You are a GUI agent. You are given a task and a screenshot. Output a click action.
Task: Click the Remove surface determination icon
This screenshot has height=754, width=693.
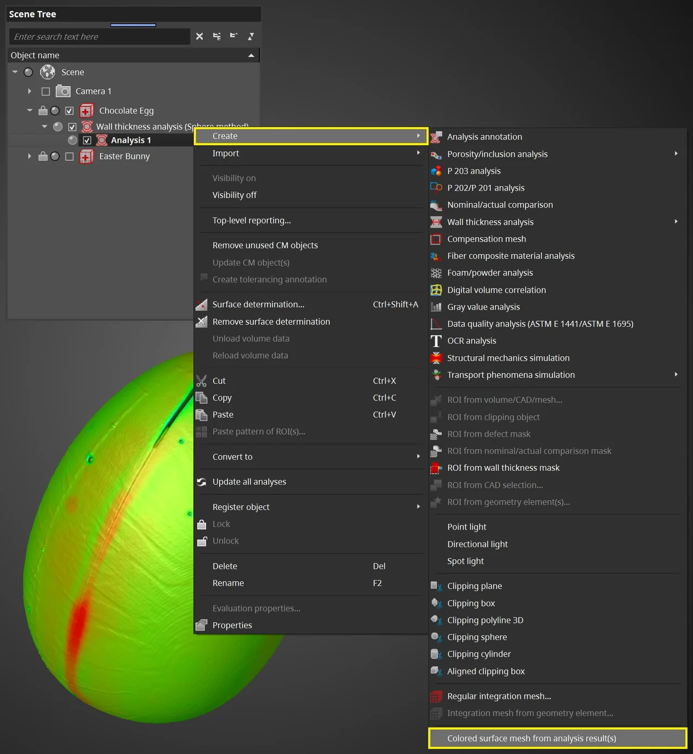coord(201,322)
